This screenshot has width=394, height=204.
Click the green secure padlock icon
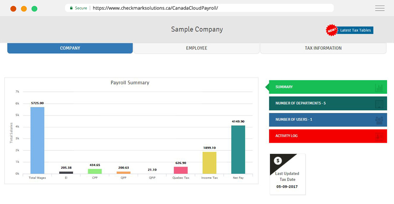click(x=71, y=8)
